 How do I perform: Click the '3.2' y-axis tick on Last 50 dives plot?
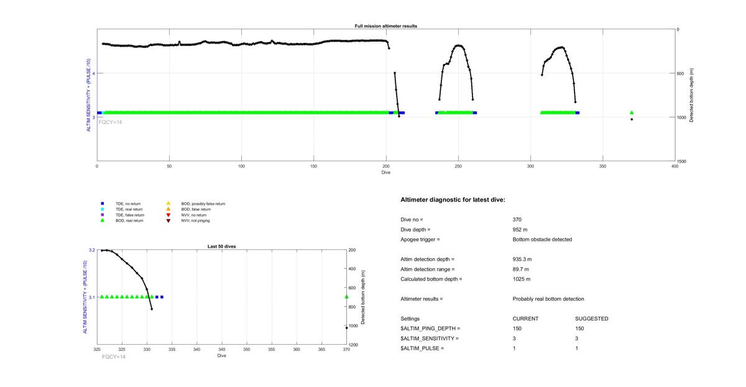pos(92,250)
